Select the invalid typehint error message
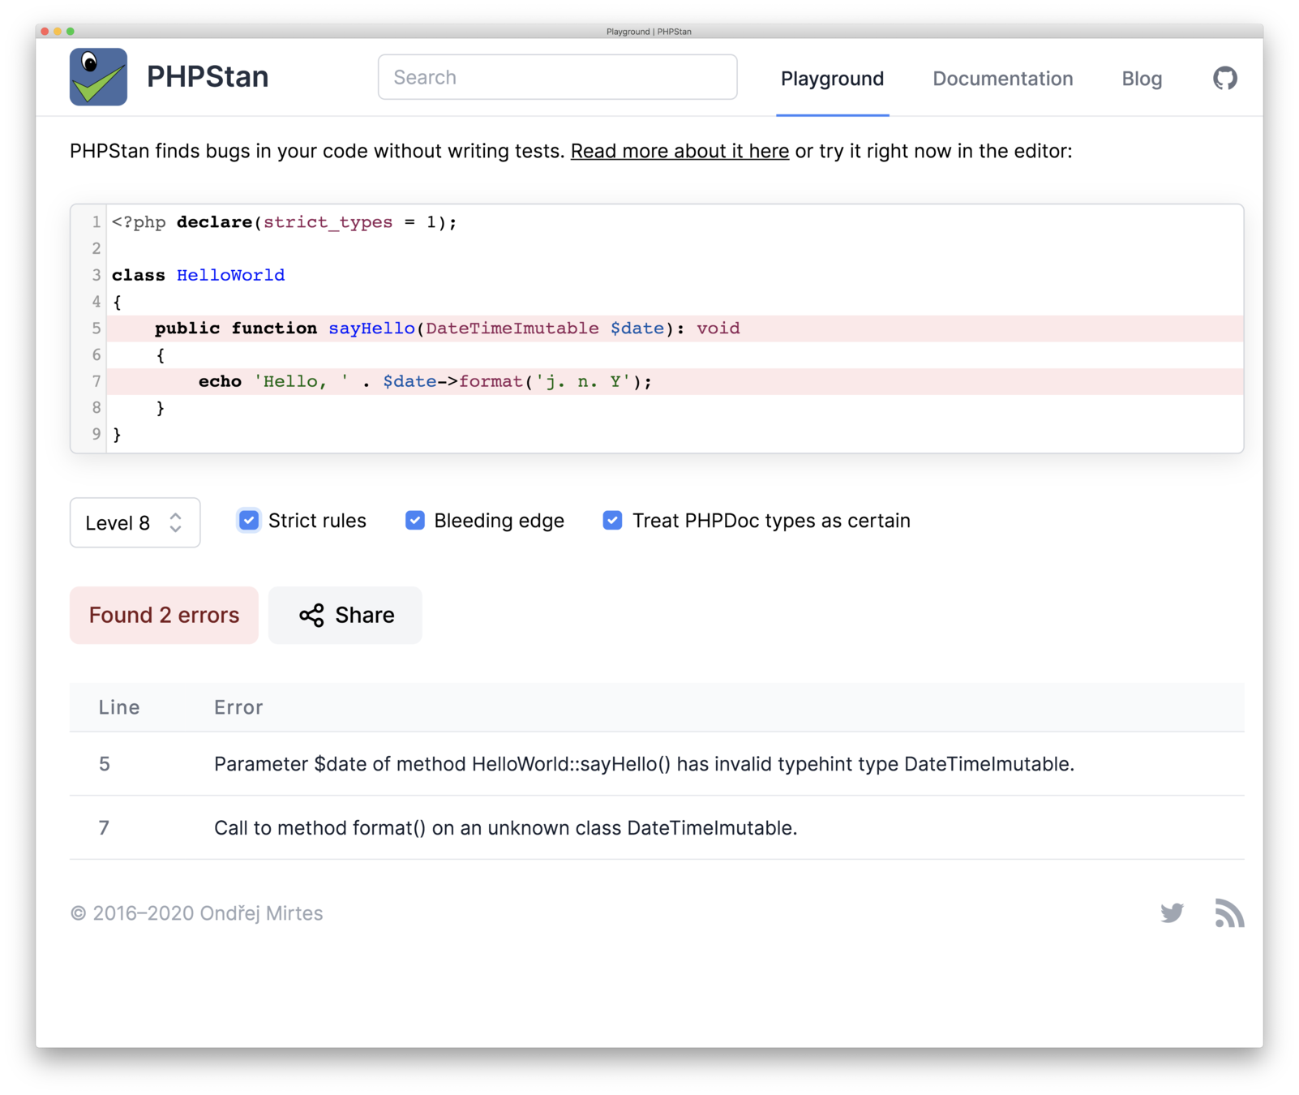The height and width of the screenshot is (1095, 1299). point(644,764)
